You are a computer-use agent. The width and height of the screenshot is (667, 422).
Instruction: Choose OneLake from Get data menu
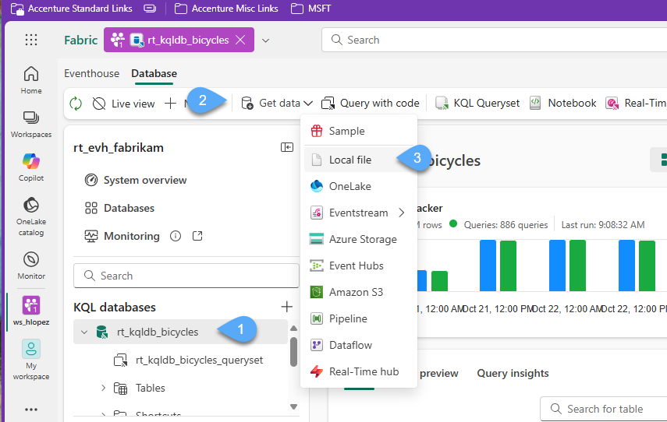[x=359, y=186]
